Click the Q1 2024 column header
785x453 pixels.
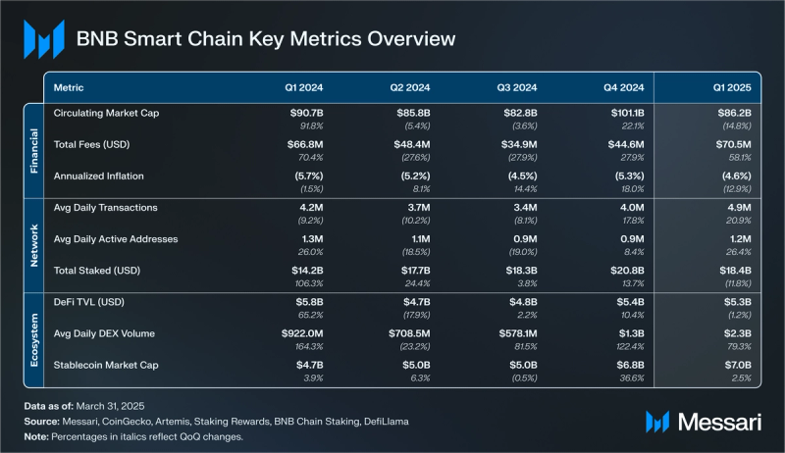pos(304,87)
